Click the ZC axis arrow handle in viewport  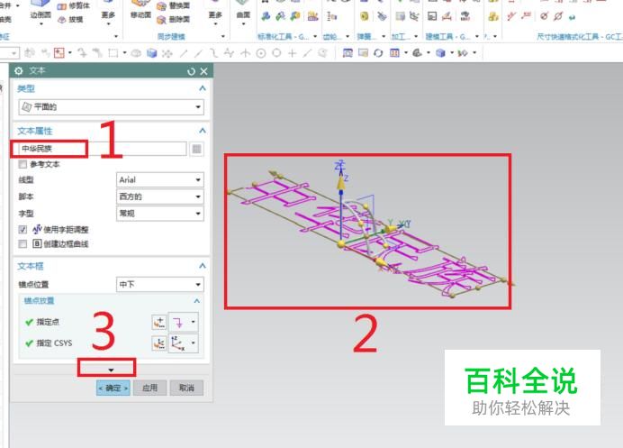[340, 183]
